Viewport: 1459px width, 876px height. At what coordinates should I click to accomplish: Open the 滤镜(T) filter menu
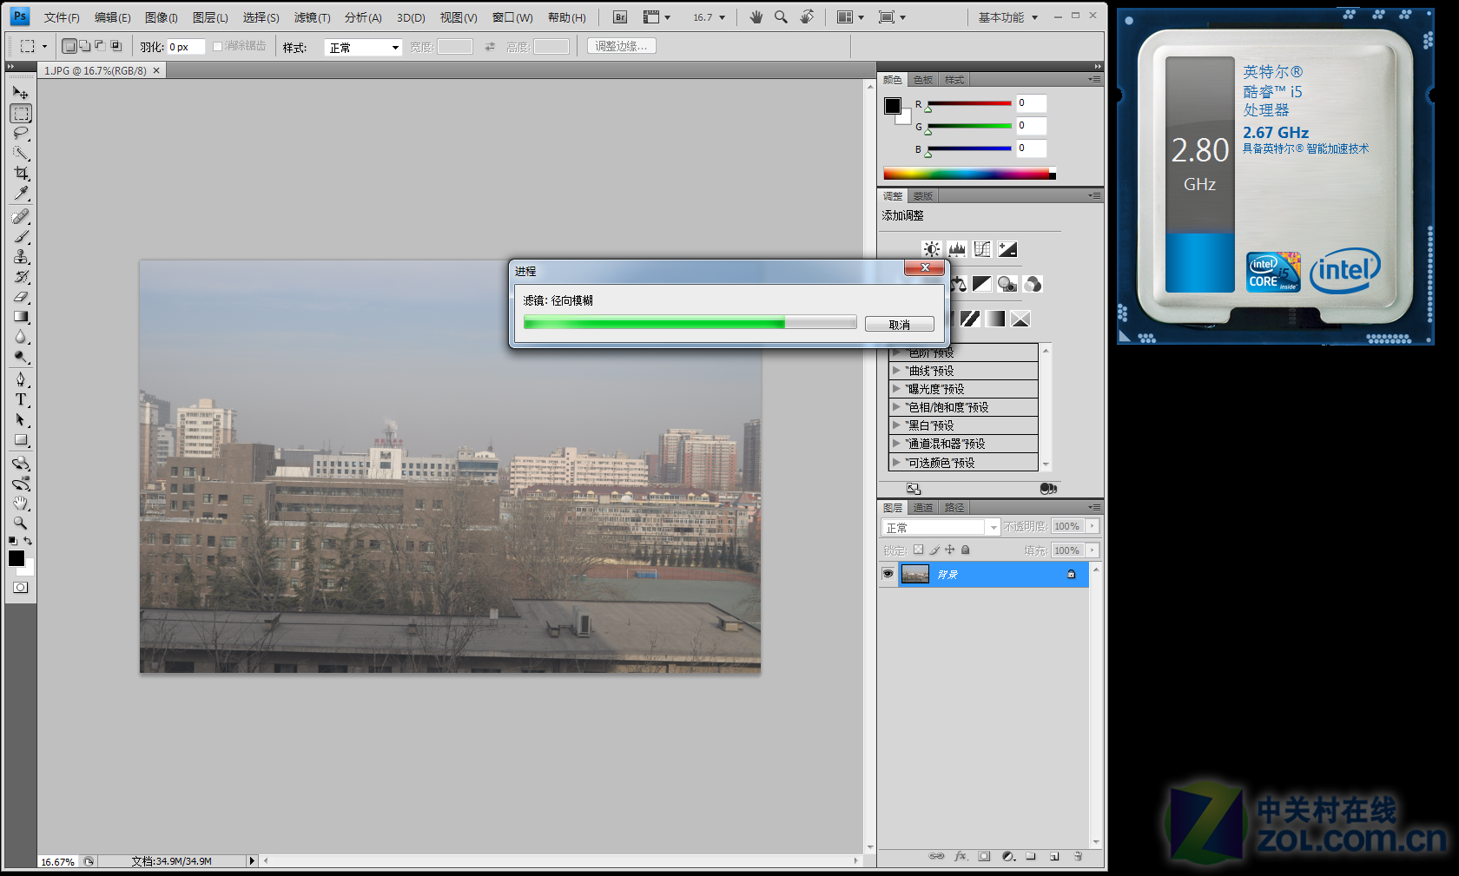click(312, 17)
